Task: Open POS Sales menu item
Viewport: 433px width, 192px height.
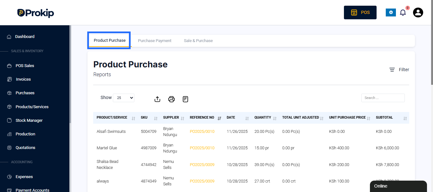Action: 25,66
